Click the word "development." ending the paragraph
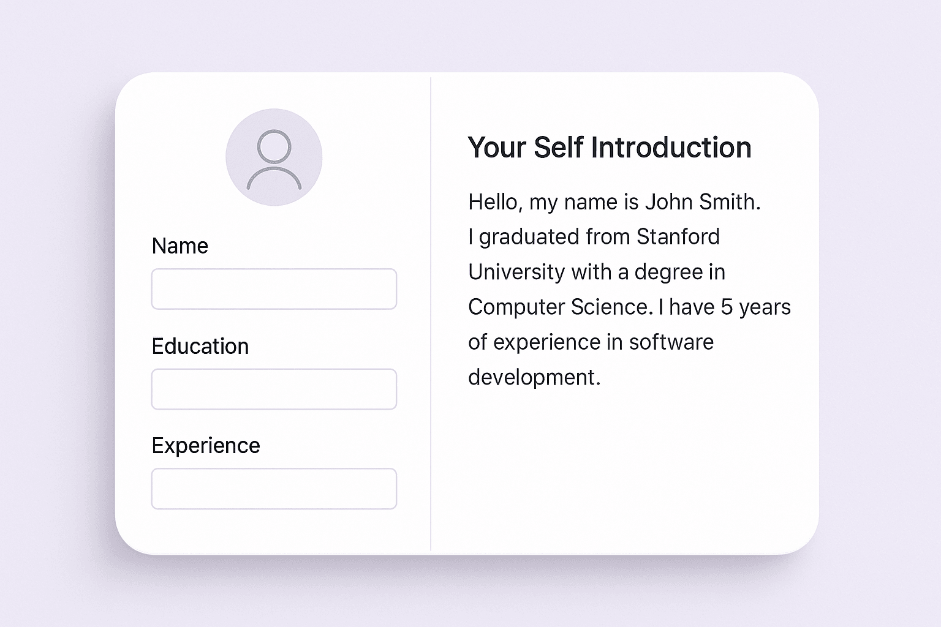 pyautogui.click(x=534, y=377)
